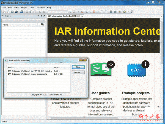Open Workspace panel position dropdown arrow

click(38, 16)
